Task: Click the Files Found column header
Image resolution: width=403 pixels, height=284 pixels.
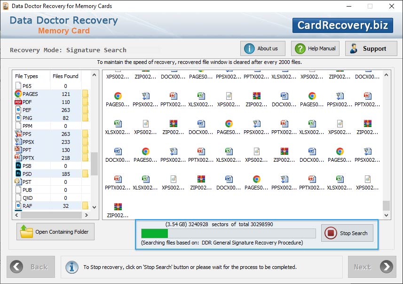Action: click(x=65, y=76)
